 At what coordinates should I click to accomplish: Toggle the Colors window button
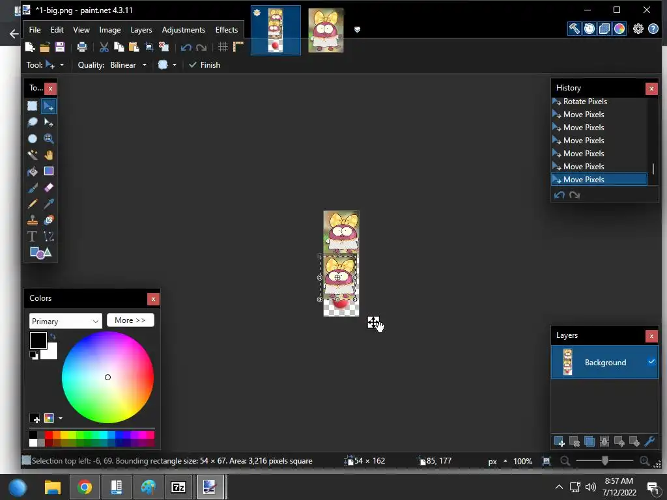(x=619, y=29)
